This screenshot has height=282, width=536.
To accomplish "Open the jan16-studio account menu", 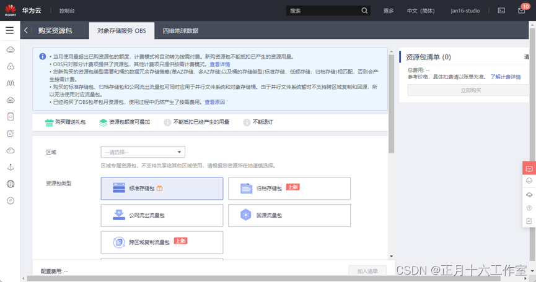I will tap(465, 11).
